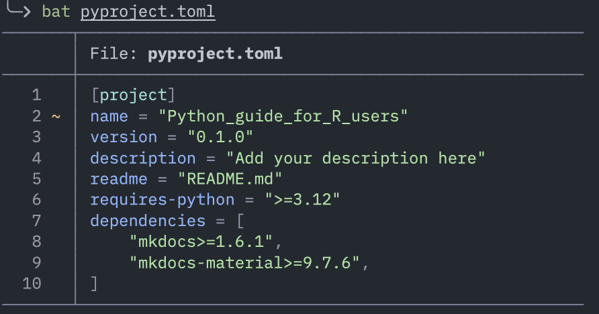Select the "mkdocs-material>=9.7.6" dependency
Viewport: 599px width, 314px height.
244,262
